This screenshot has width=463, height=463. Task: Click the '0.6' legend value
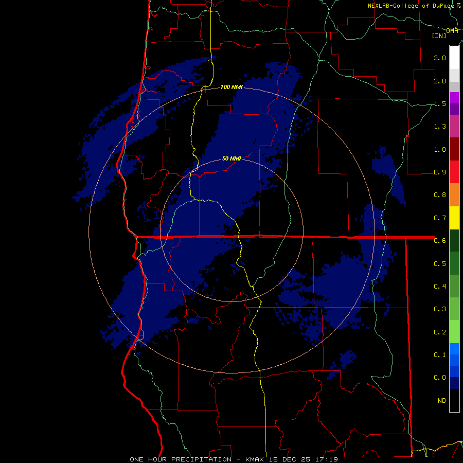440,240
